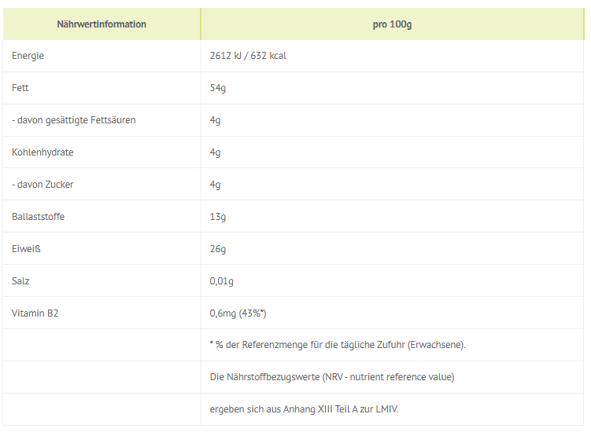The width and height of the screenshot is (591, 436).
Task: Select the davon Zucker label
Action: [x=42, y=185]
